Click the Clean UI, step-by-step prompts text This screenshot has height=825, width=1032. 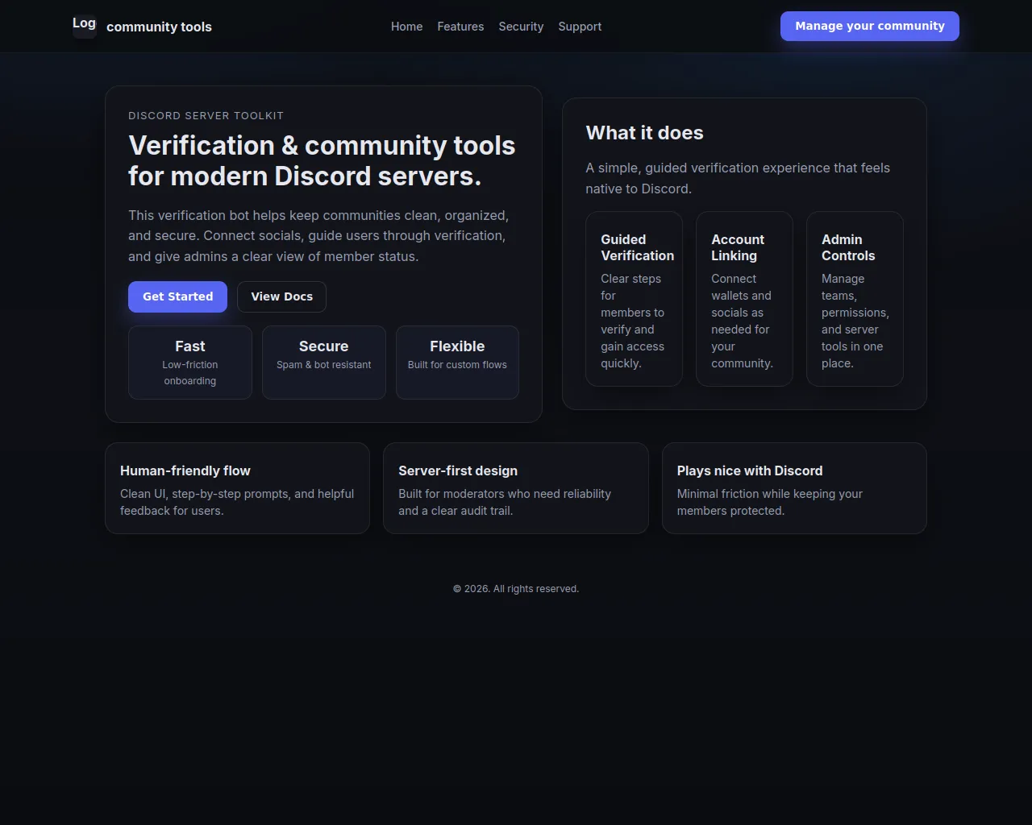coord(237,502)
